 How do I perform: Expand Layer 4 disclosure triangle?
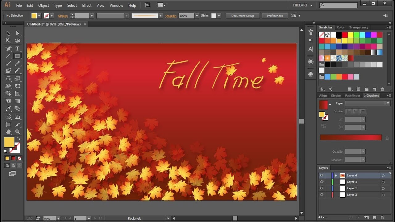tap(336, 175)
